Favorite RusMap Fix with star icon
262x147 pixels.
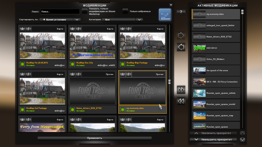point(22,29)
